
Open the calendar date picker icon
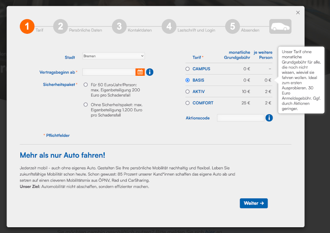pos(140,72)
